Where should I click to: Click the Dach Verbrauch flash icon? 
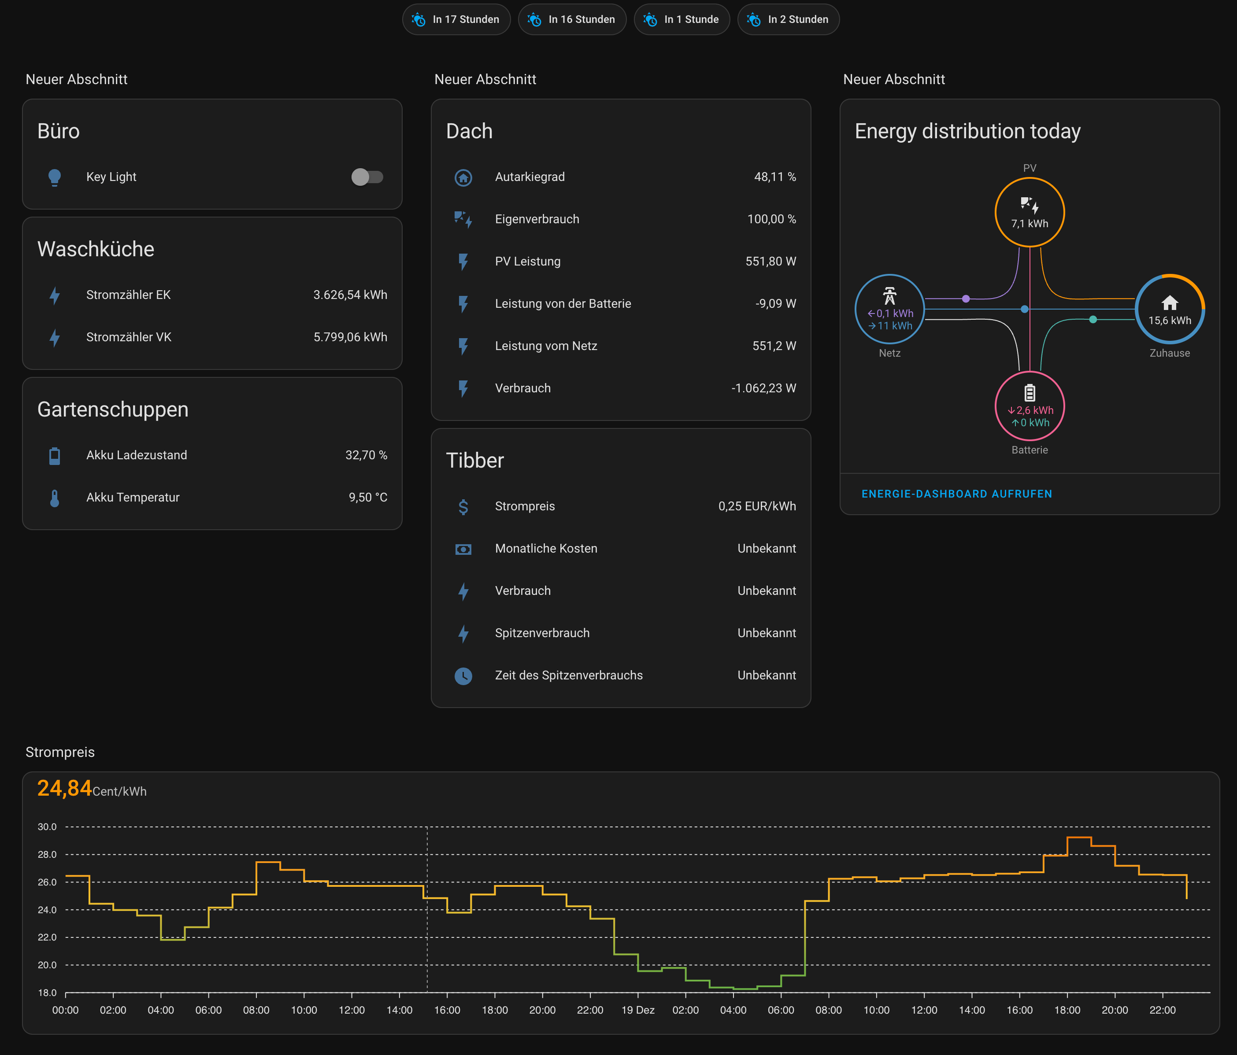click(x=463, y=389)
